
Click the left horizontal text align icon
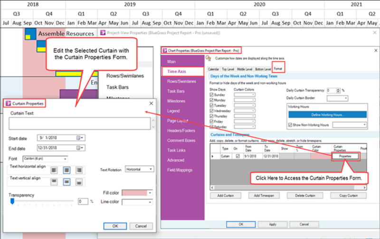point(54,170)
